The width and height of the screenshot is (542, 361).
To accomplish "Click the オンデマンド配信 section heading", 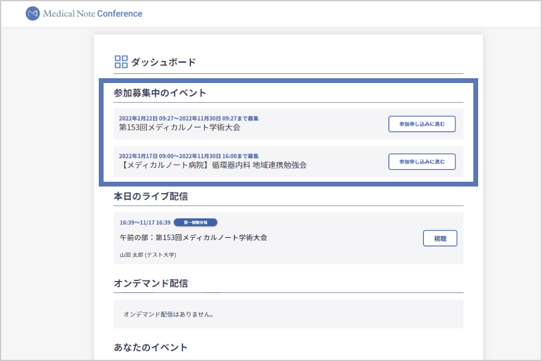I will click(151, 283).
